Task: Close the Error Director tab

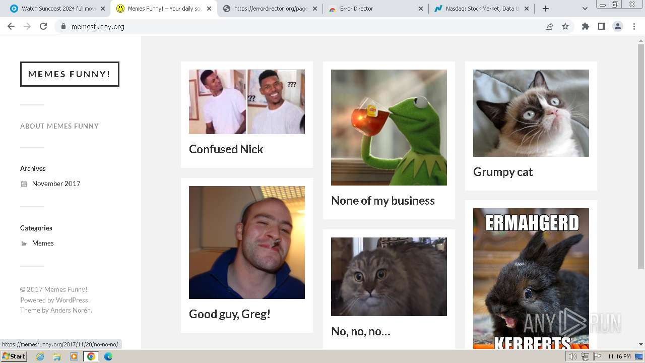Action: [x=421, y=9]
